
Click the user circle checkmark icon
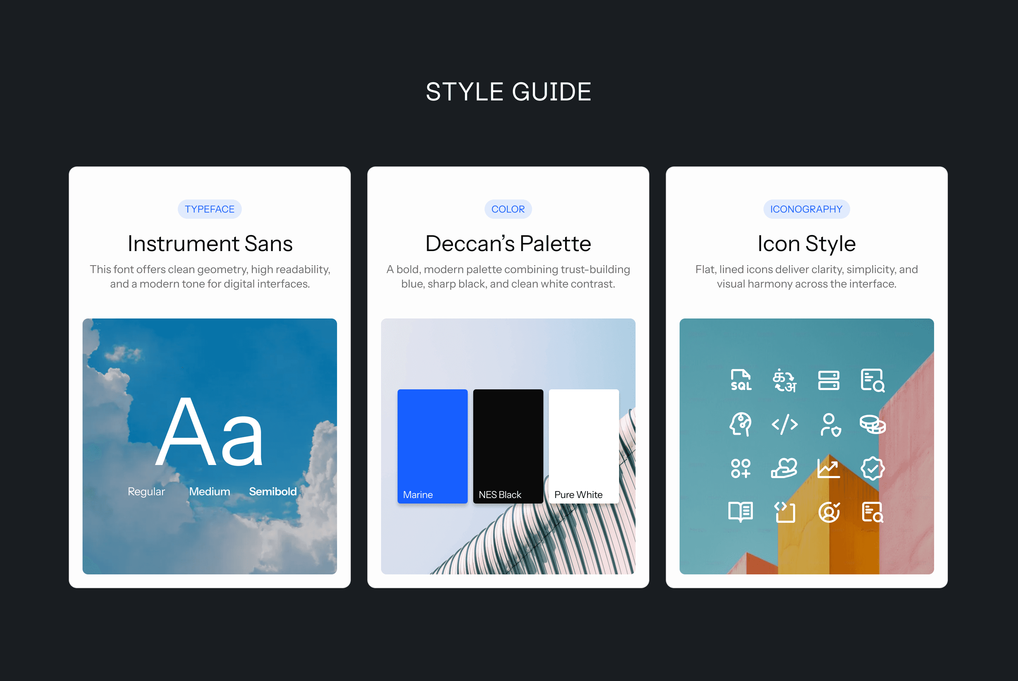pos(829,512)
